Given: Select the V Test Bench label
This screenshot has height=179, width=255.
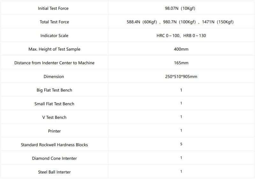Looking at the screenshot, I should 54,118.
